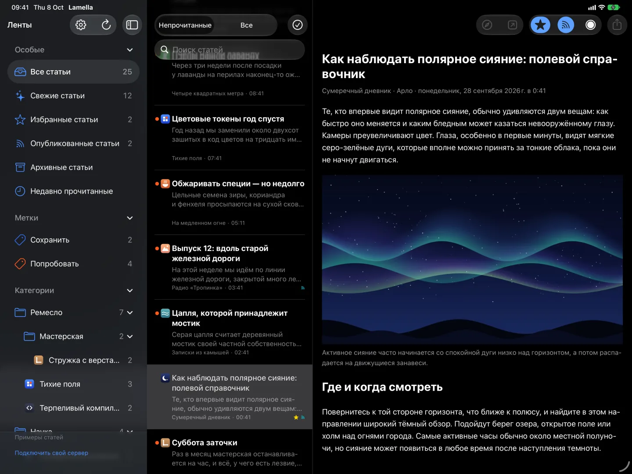Viewport: 632px width, 474px height.
Task: Open article Обжаривать специи — но недолго
Action: click(230, 202)
